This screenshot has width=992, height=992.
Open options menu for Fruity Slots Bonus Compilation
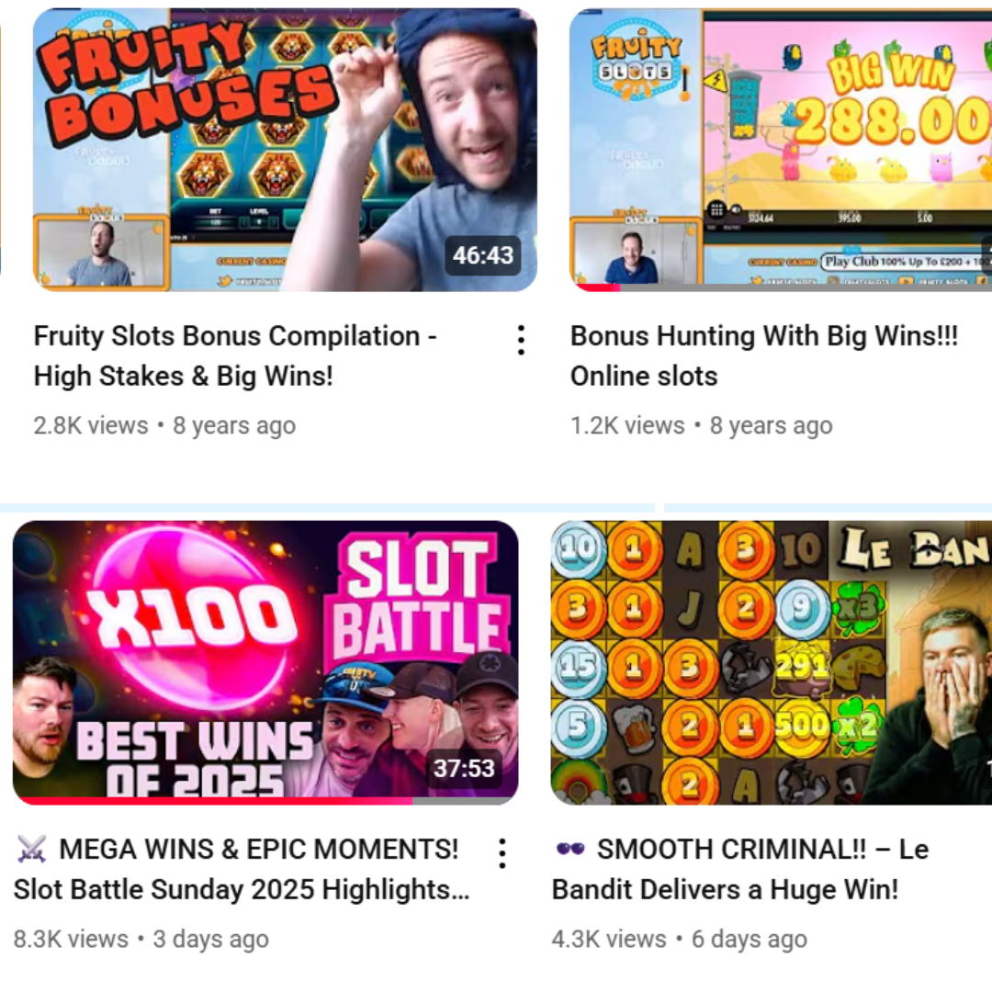click(x=521, y=341)
